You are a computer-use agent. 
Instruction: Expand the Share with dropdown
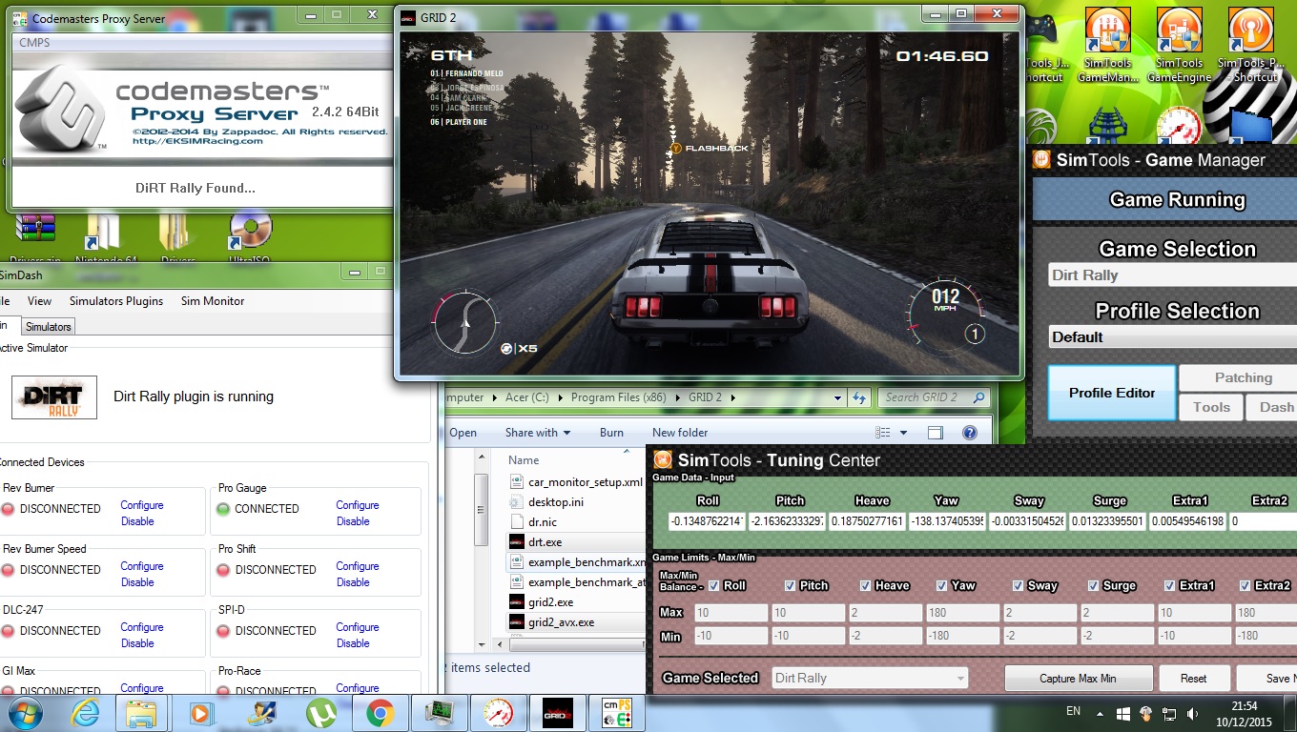click(538, 433)
